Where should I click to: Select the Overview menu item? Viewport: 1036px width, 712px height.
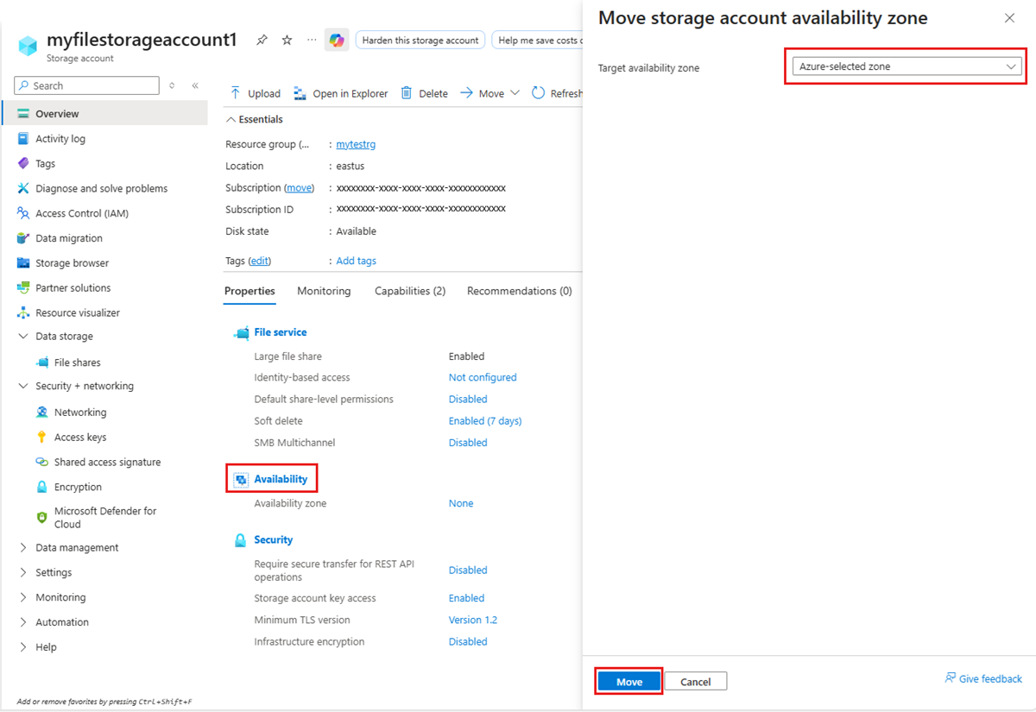pyautogui.click(x=104, y=114)
